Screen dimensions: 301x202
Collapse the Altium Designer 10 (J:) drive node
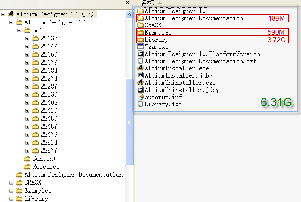pyautogui.click(x=3, y=14)
